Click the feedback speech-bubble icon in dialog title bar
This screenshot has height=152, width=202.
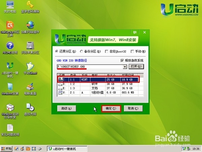pyautogui.click(x=135, y=32)
